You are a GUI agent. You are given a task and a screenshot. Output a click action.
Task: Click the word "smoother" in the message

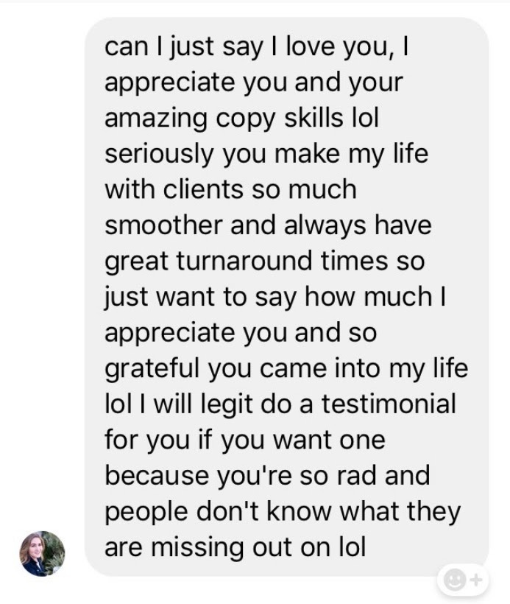[x=163, y=225]
